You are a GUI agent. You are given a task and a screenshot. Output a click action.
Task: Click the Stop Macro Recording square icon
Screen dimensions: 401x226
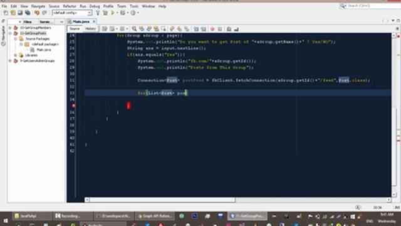pos(220,29)
